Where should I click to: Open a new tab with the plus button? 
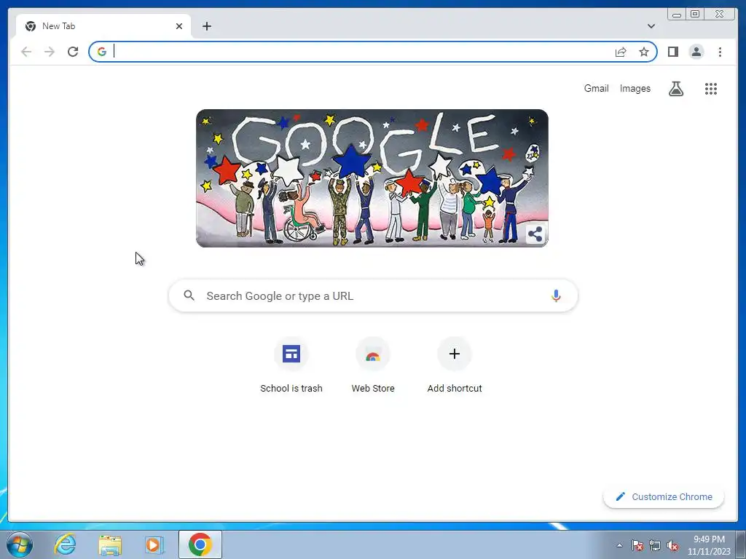206,26
